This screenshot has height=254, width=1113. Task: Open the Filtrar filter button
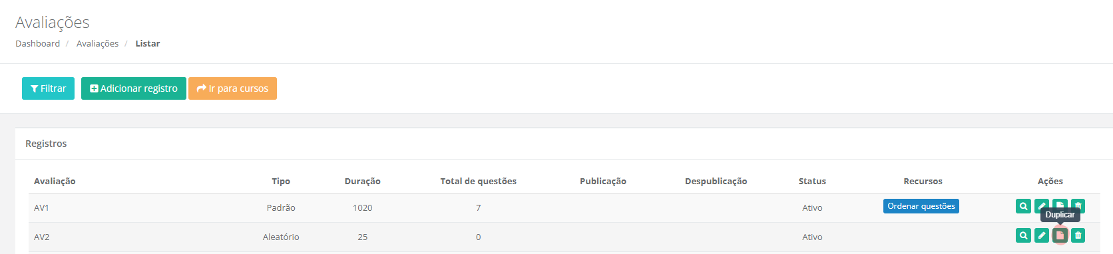[48, 88]
